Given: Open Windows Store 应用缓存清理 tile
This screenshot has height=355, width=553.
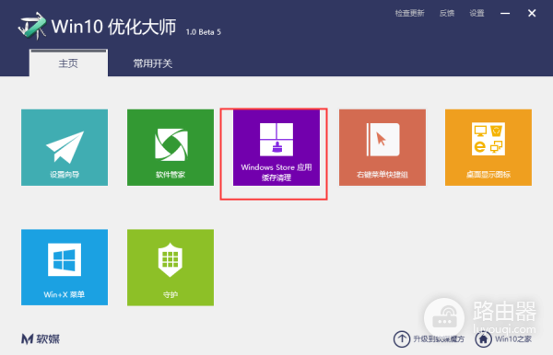Looking at the screenshot, I should pos(276,147).
